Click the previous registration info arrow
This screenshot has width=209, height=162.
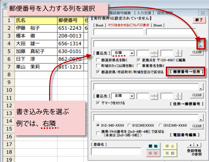[x=191, y=145]
